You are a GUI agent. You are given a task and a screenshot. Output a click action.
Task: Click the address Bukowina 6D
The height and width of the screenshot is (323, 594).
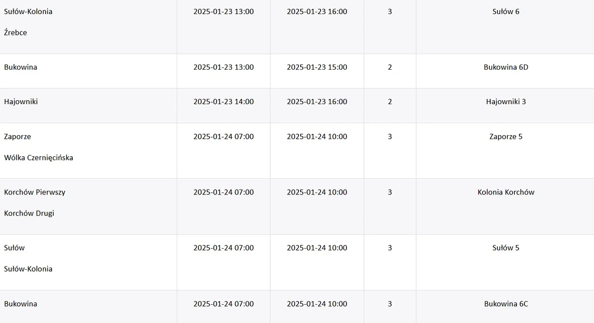pos(506,67)
